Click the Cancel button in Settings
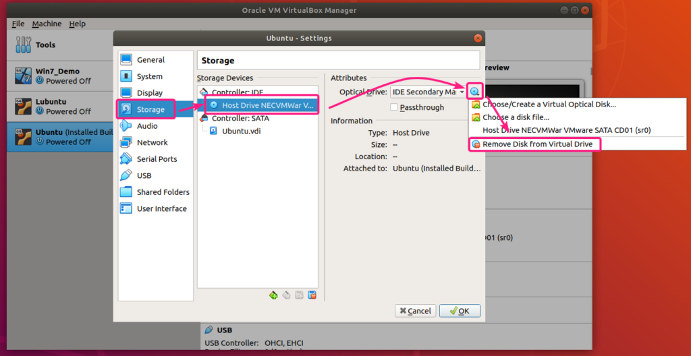The height and width of the screenshot is (356, 691). (416, 311)
